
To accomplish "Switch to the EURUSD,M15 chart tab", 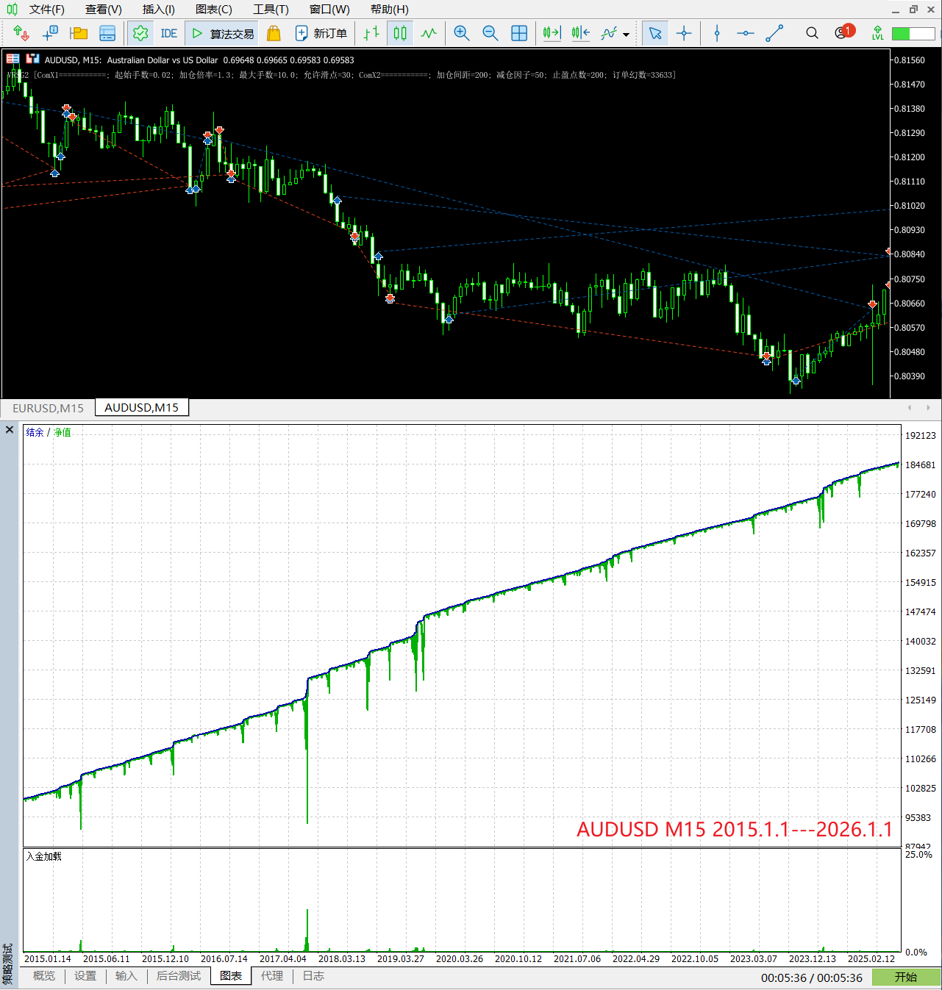I will 48,408.
